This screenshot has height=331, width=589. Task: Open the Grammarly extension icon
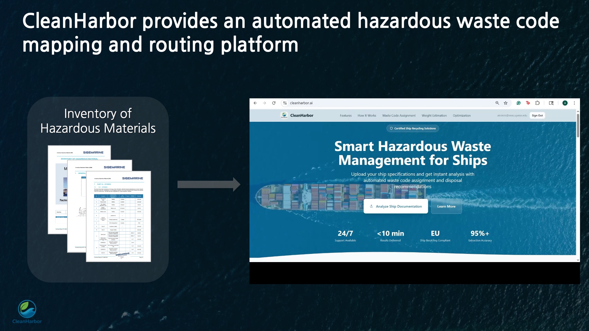(519, 103)
